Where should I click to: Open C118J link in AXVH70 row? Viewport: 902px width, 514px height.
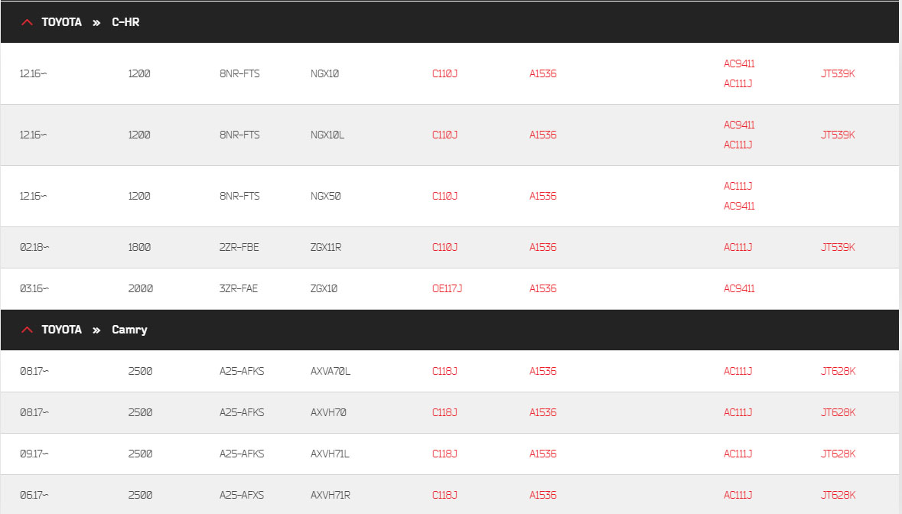click(x=444, y=413)
